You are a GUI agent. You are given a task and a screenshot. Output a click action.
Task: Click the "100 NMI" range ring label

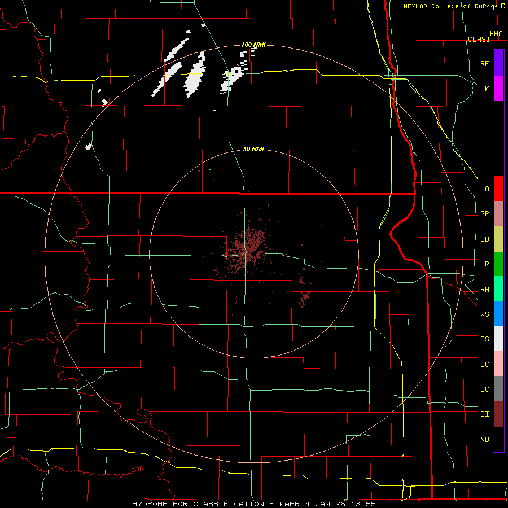(x=253, y=45)
